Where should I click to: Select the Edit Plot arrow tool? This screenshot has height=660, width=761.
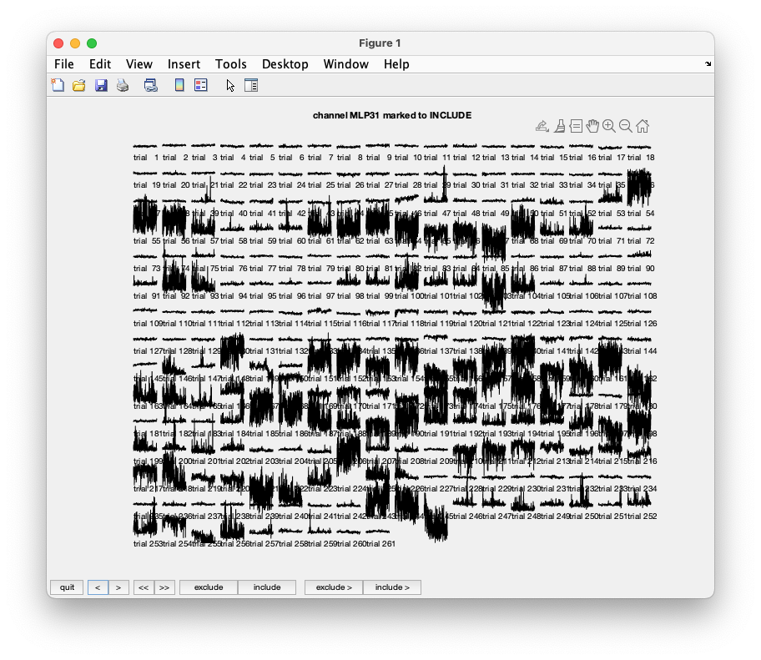click(x=229, y=84)
